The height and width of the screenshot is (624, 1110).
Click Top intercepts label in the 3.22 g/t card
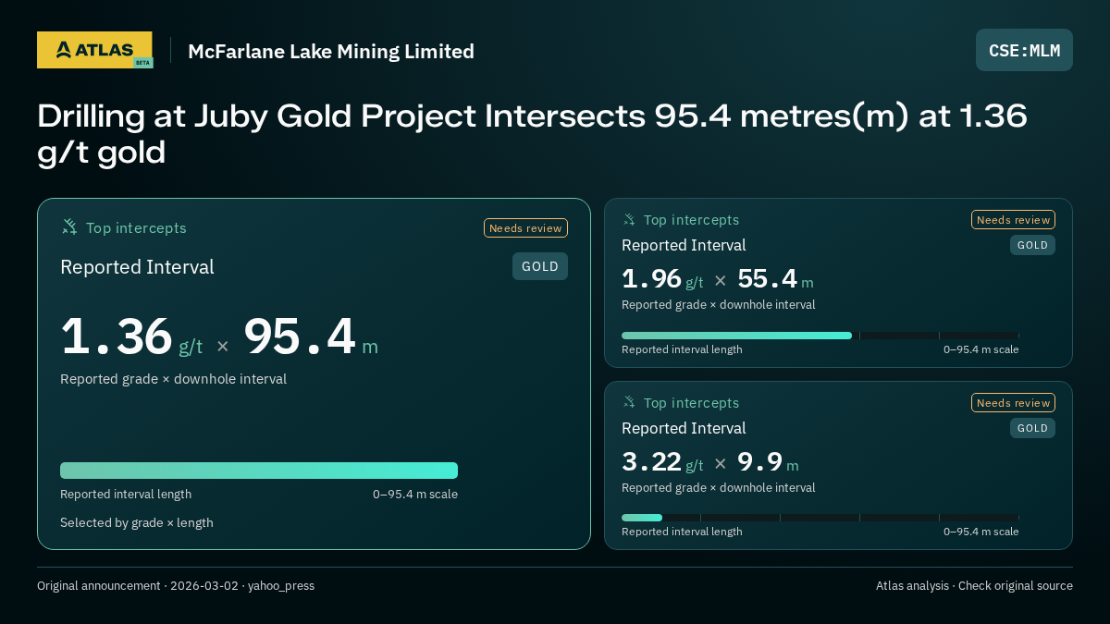691,403
